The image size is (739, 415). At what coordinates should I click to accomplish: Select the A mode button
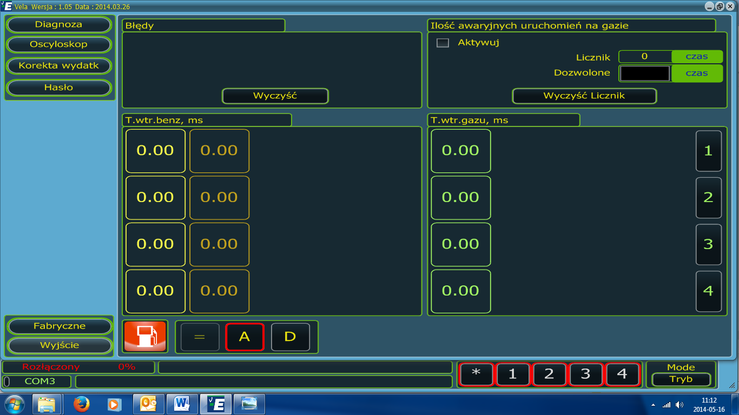tap(245, 337)
